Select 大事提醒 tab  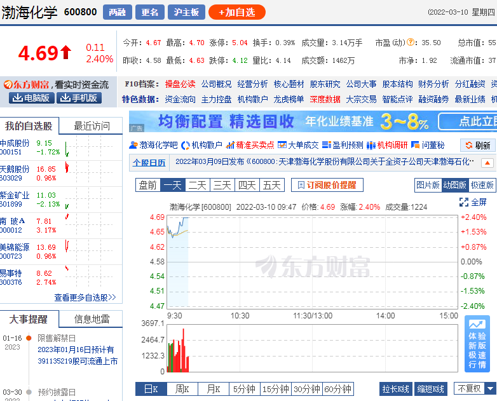click(x=29, y=319)
